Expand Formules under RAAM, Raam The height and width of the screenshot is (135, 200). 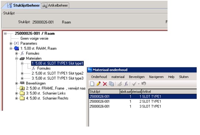pyautogui.click(x=17, y=53)
